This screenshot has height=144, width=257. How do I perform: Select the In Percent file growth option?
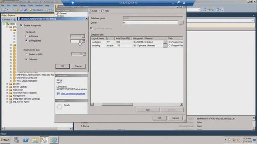(x=27, y=36)
